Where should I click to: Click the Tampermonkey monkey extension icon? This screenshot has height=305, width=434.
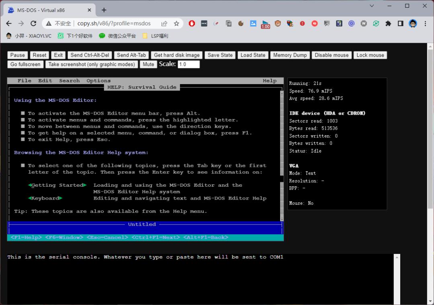coord(278,24)
